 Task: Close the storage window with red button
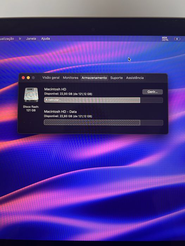[x=23, y=78]
